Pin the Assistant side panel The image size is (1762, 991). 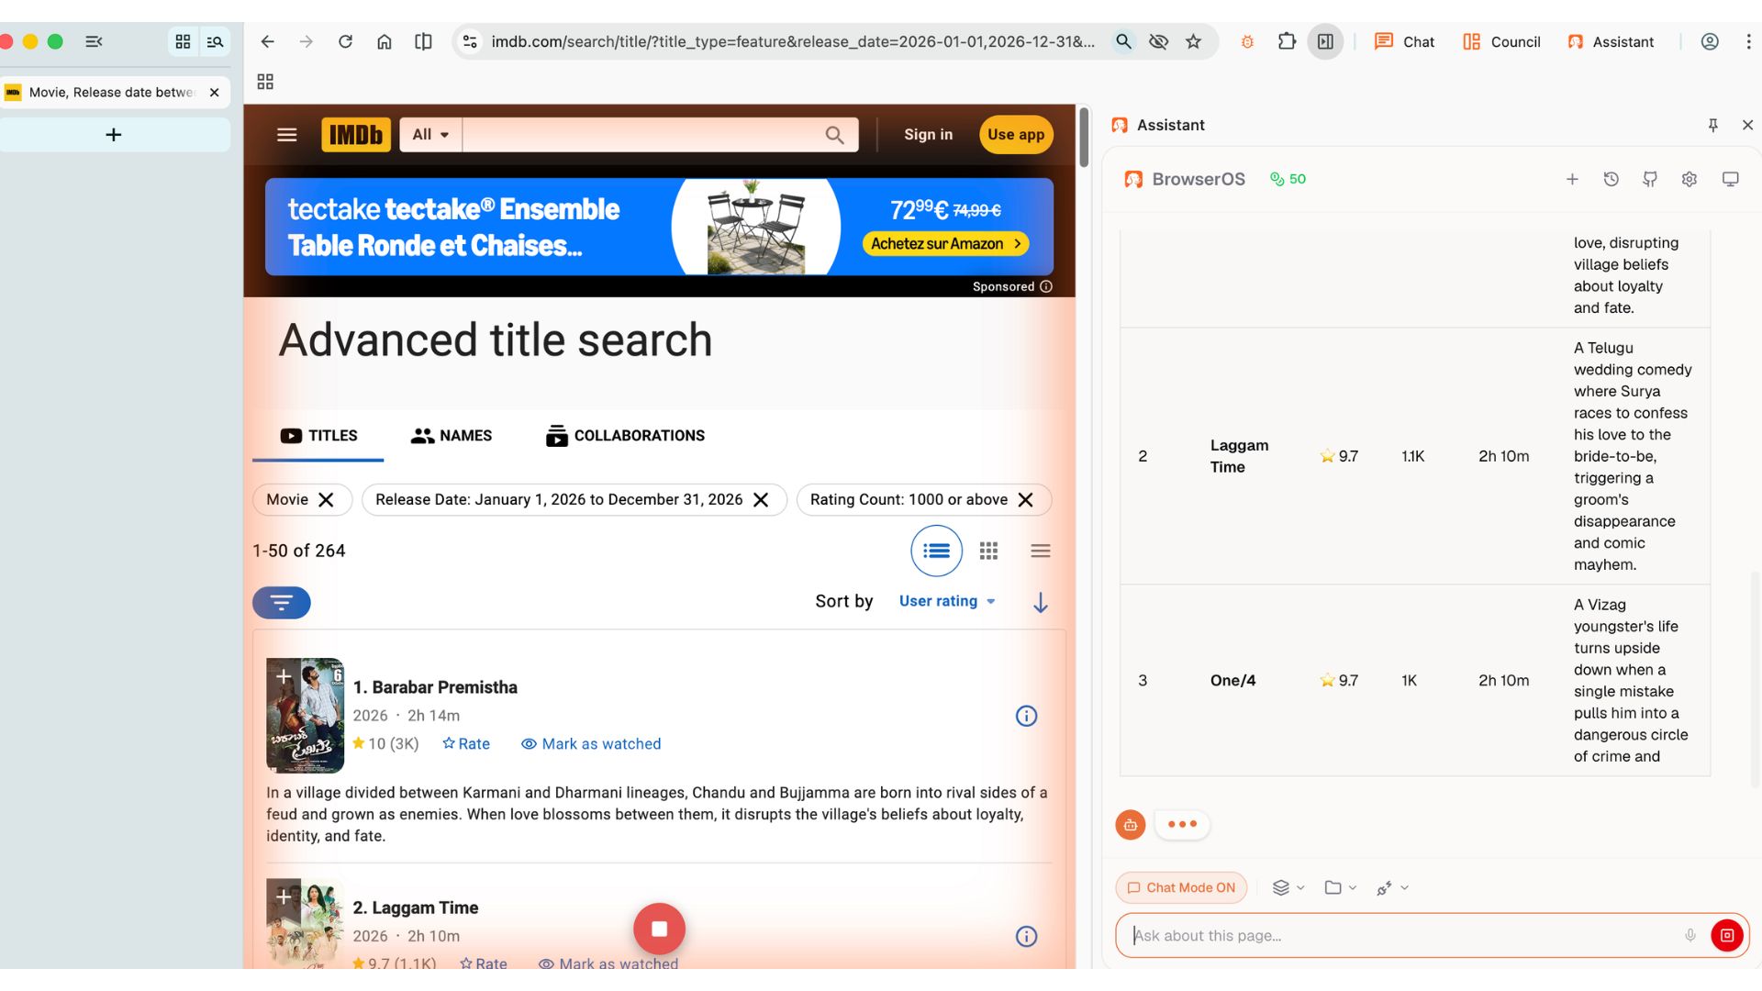1712,125
